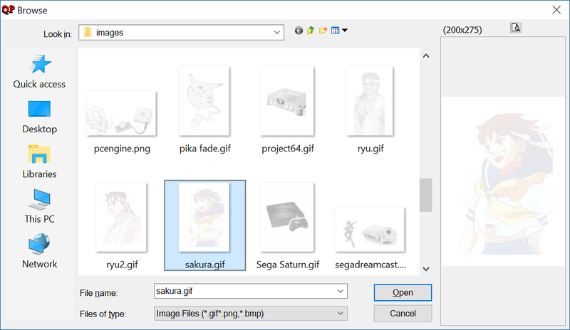Select the ryu2.gif thumbnail

[121, 217]
